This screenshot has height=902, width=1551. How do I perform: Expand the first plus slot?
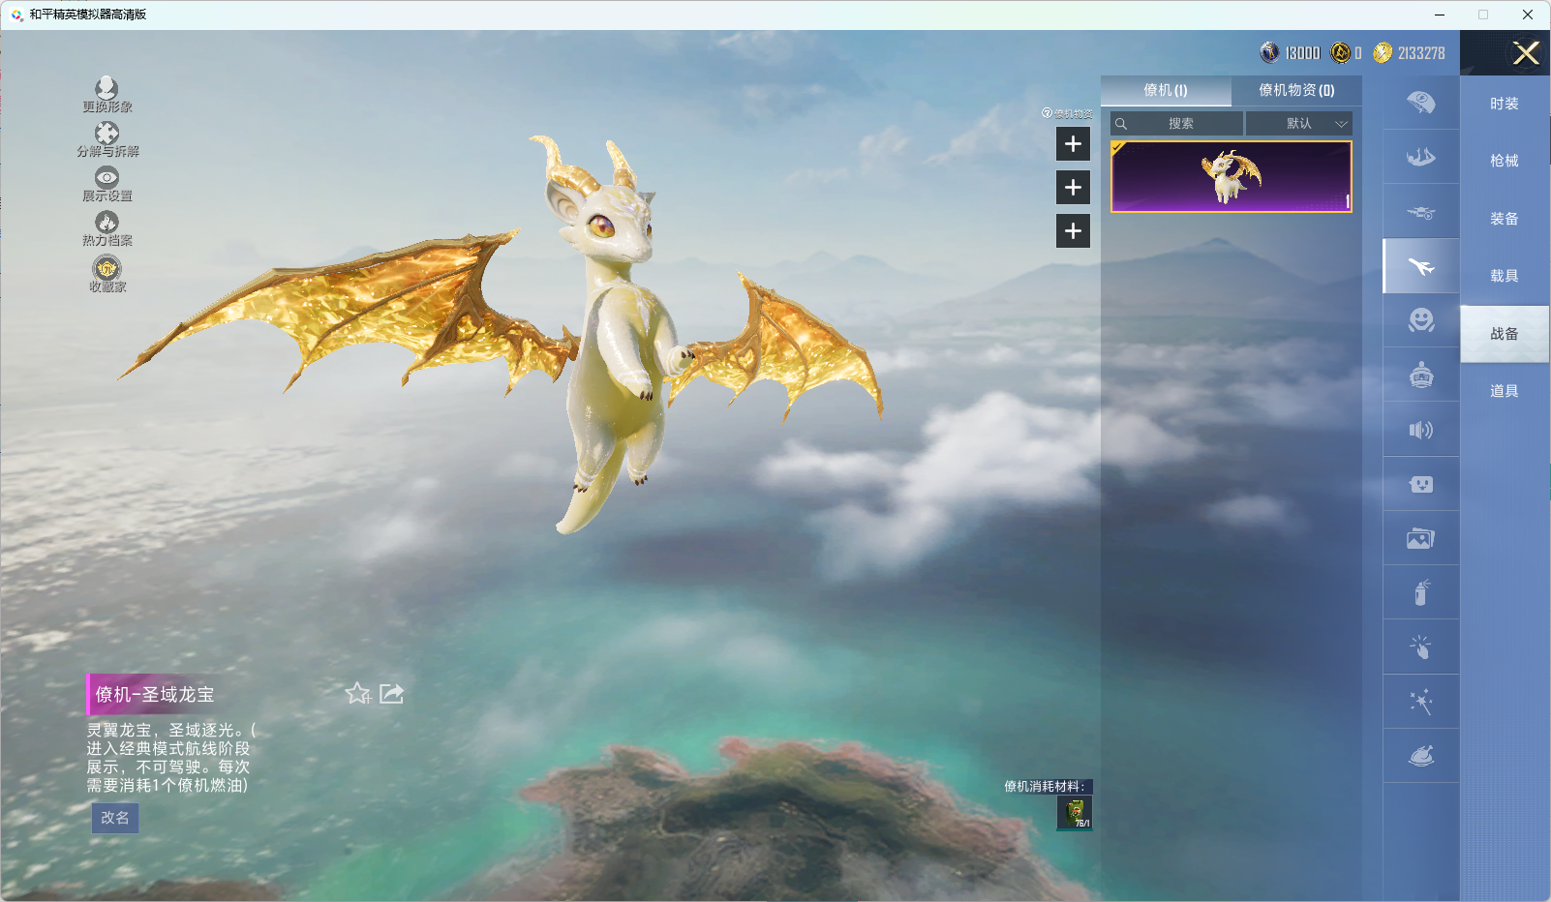(1073, 144)
